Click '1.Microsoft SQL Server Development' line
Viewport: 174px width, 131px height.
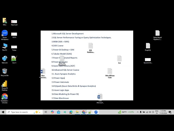click(x=67, y=34)
